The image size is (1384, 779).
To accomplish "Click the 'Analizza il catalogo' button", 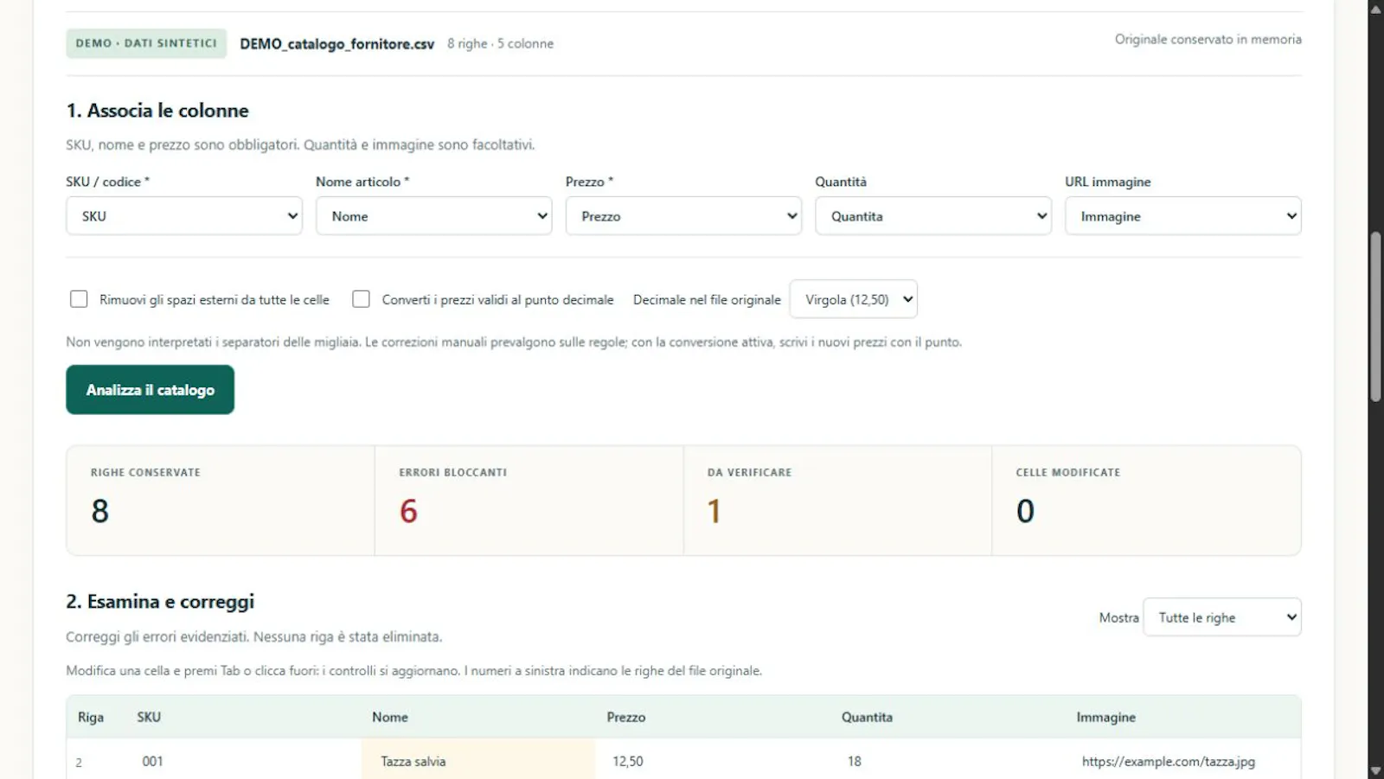I will pos(151,390).
